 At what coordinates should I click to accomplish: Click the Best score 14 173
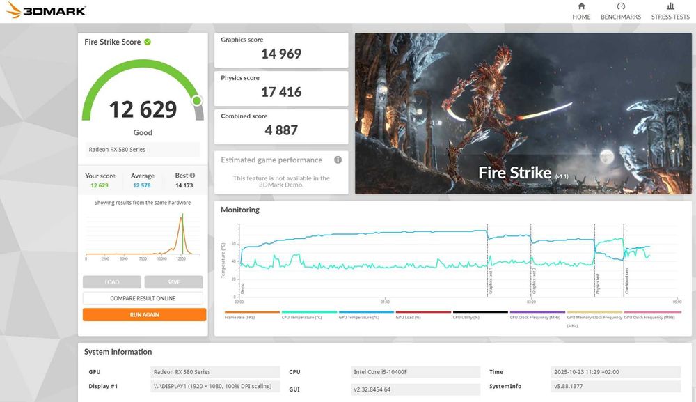click(x=184, y=186)
